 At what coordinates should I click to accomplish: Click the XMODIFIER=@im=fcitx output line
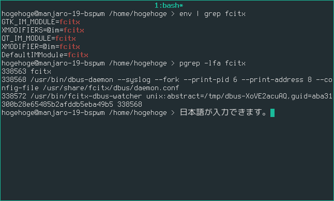(x=41, y=47)
